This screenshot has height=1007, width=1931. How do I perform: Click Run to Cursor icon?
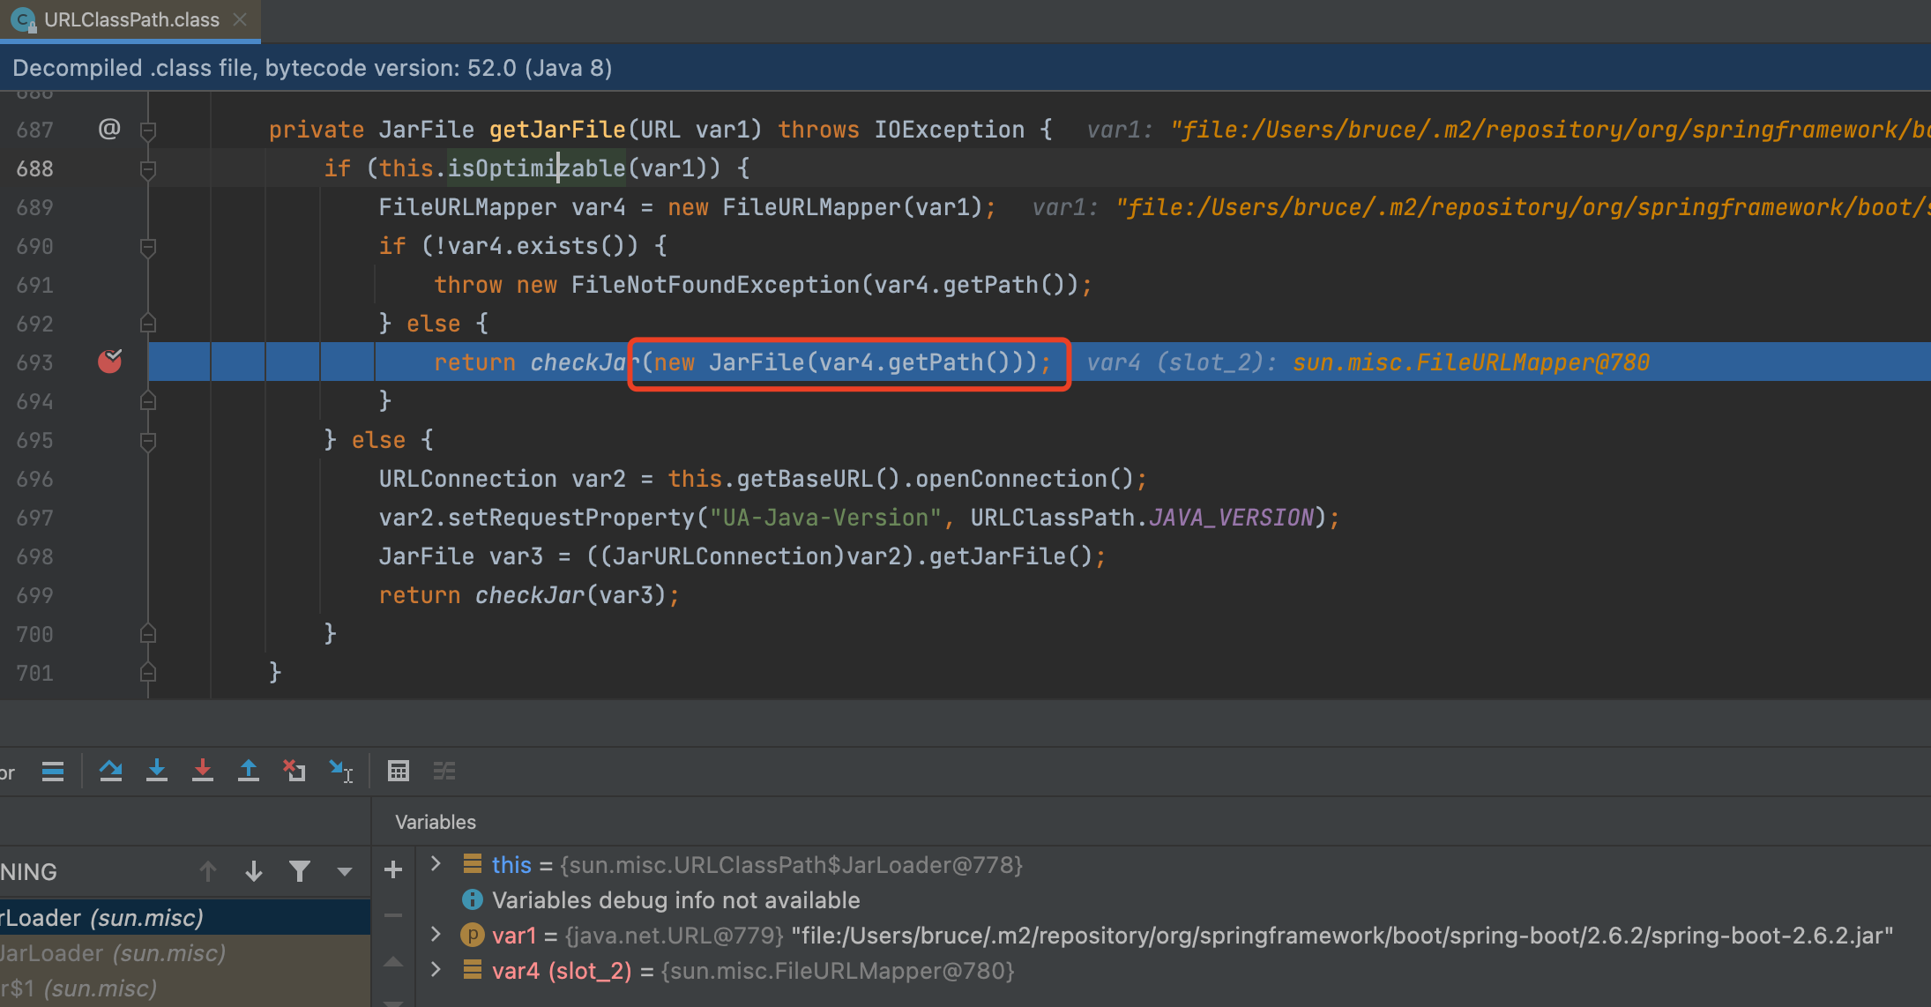tap(340, 772)
